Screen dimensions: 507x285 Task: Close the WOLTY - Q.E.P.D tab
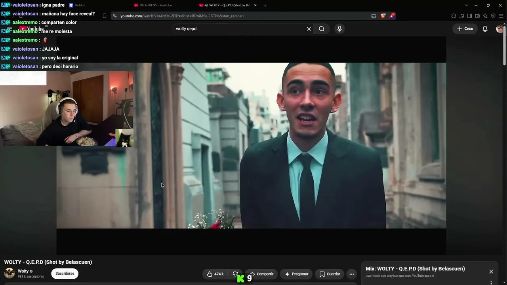coord(255,5)
